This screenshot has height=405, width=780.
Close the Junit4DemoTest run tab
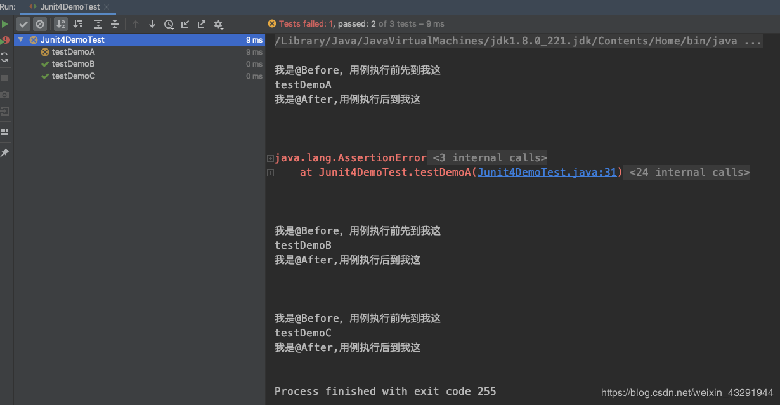pos(107,7)
